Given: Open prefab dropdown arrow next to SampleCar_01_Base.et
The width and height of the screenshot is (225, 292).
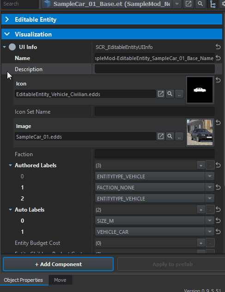Looking at the screenshot, I should pyautogui.click(x=177, y=4).
